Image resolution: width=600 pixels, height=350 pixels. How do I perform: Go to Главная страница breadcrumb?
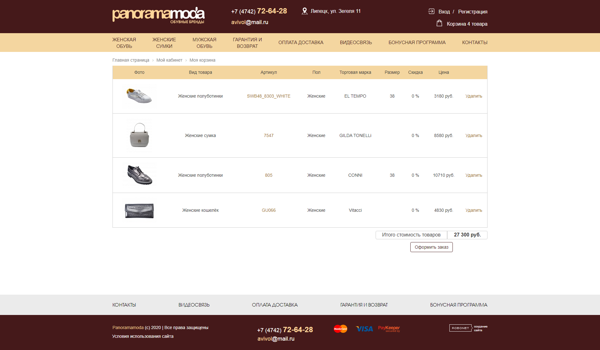pyautogui.click(x=131, y=60)
